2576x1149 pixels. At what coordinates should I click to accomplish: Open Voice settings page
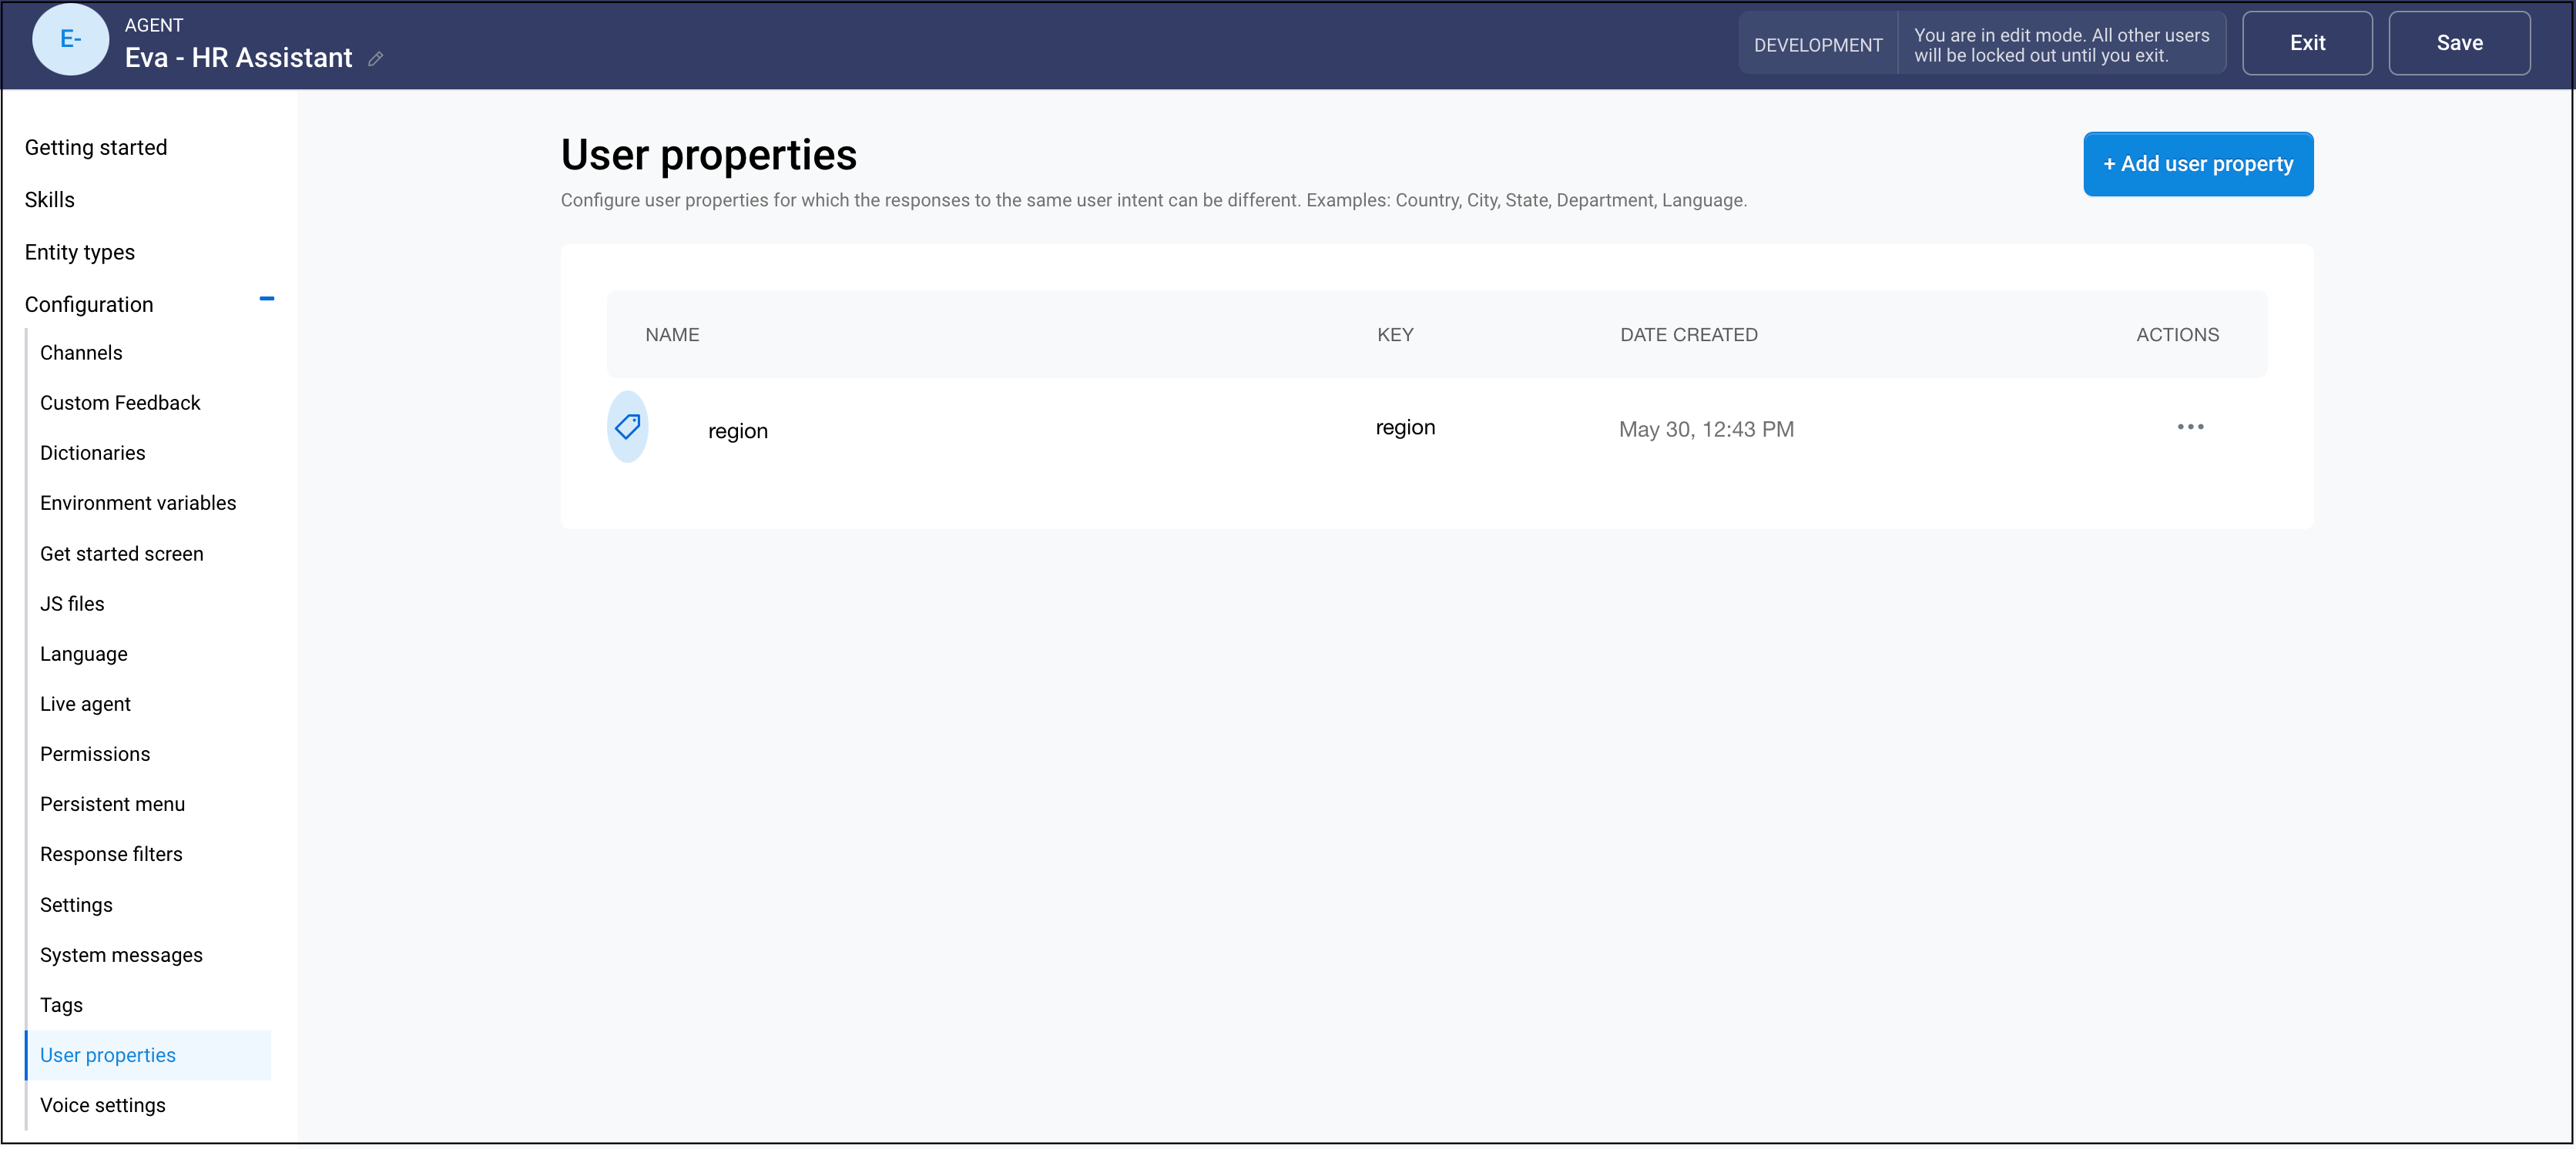tap(103, 1105)
